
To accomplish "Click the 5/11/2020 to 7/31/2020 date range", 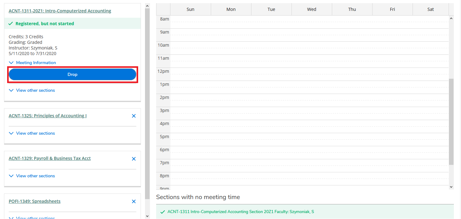I will (x=33, y=54).
